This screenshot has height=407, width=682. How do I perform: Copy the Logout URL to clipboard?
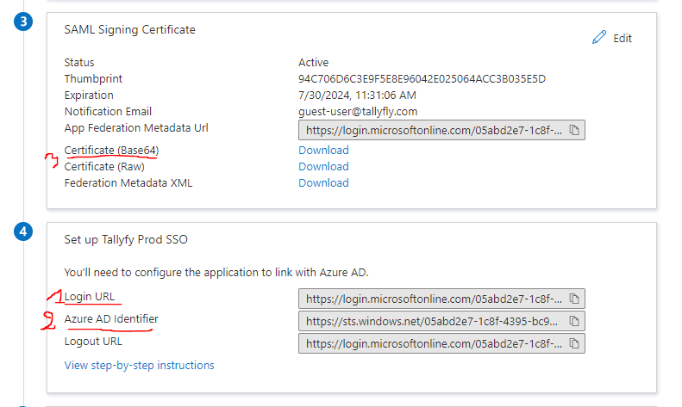pyautogui.click(x=574, y=343)
